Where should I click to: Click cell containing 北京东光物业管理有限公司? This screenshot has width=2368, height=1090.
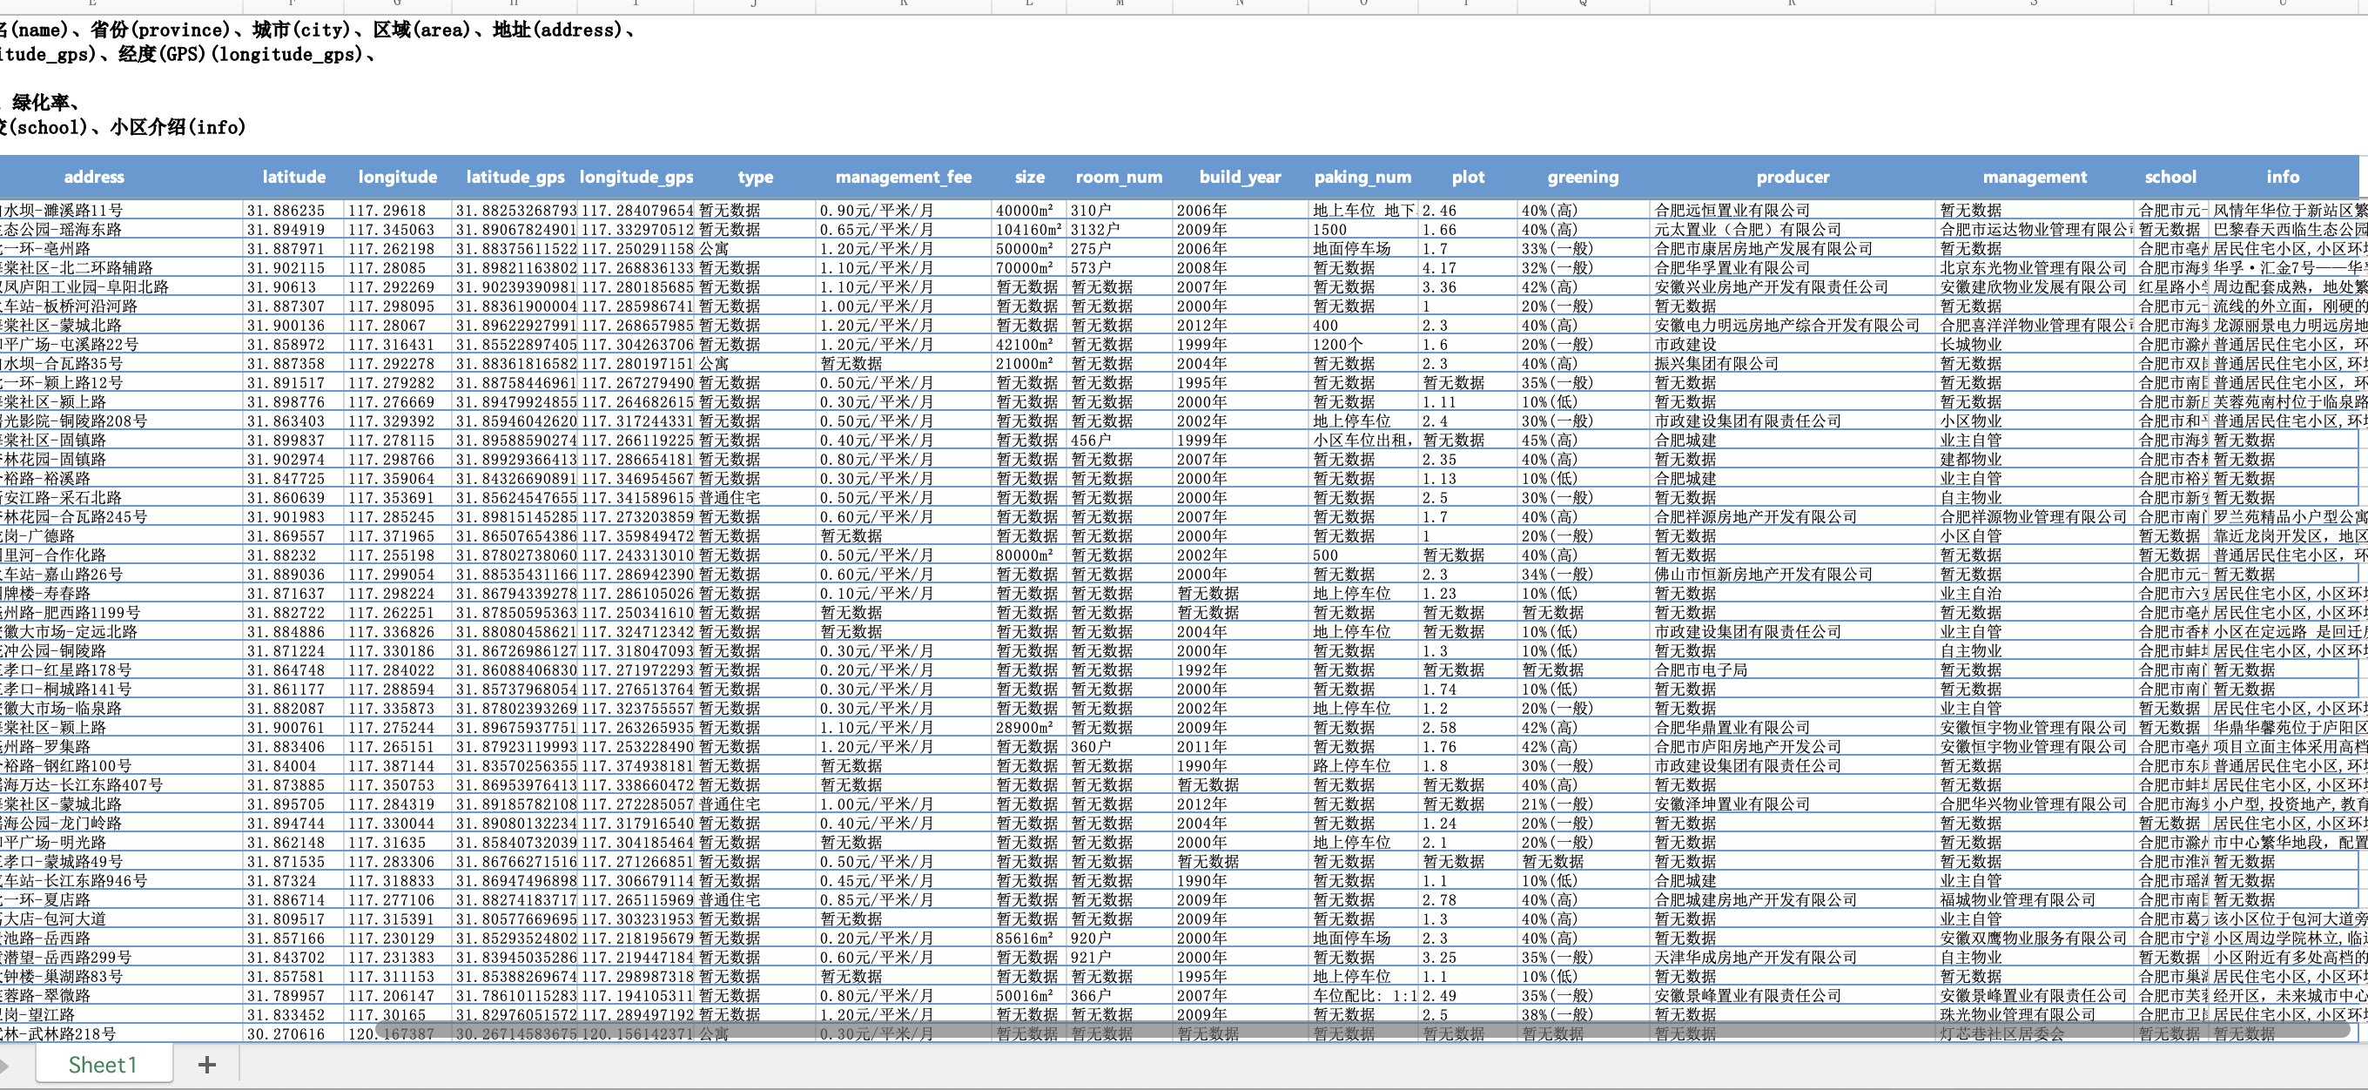tap(2033, 267)
